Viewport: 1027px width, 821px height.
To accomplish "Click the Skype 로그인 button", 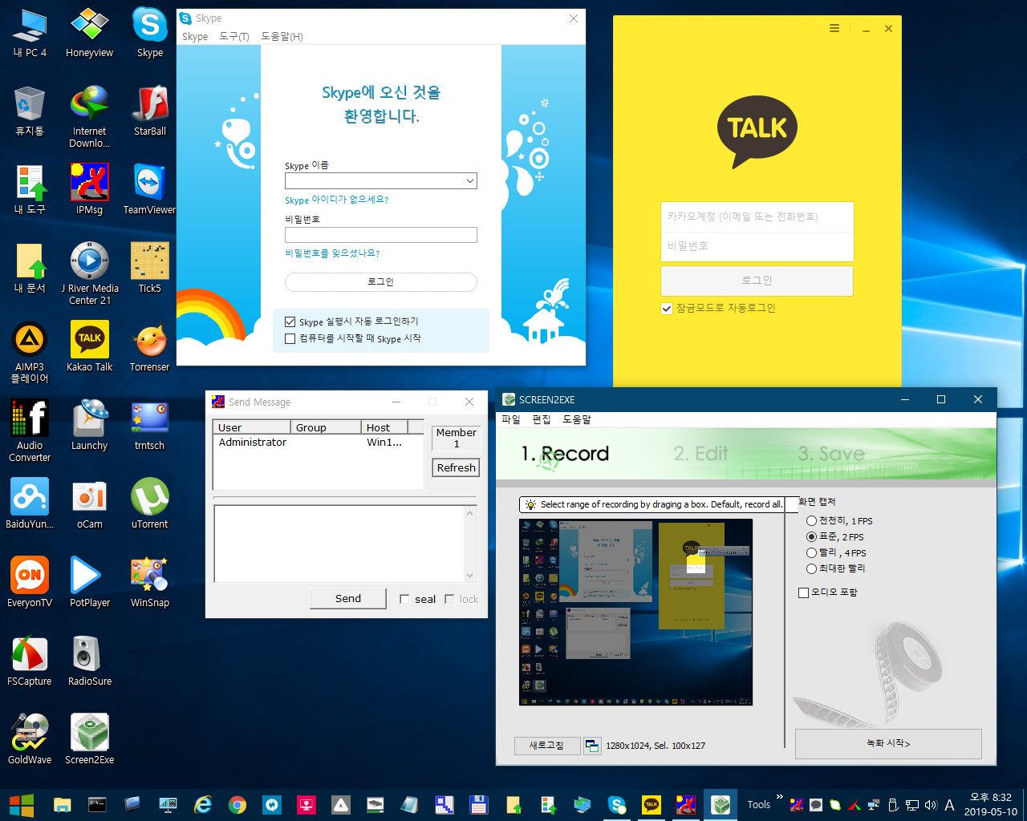I will coord(381,282).
